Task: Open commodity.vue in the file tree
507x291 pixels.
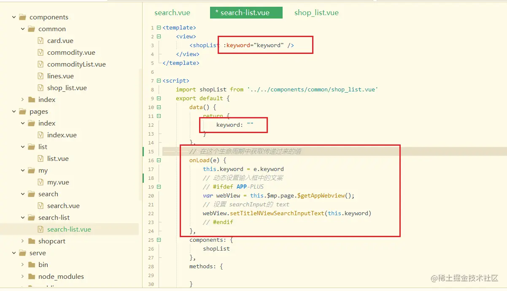Action: [71, 53]
